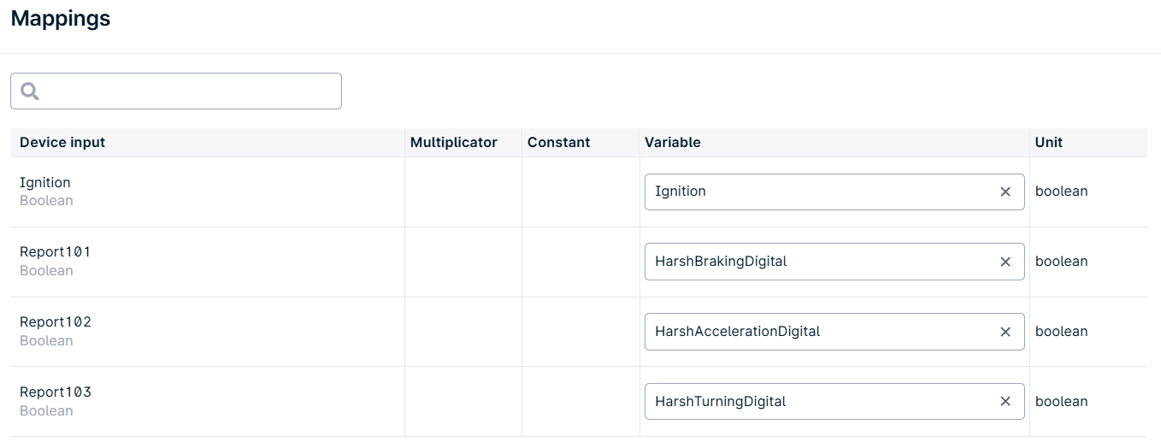Open the Ignition variable combo box

click(x=834, y=192)
